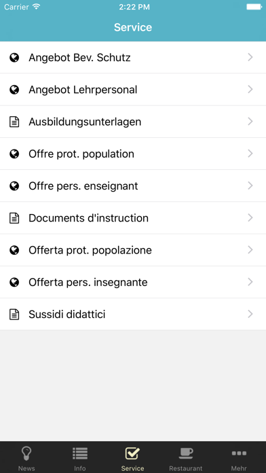
Task: Tap the Service header title
Action: (x=133, y=27)
